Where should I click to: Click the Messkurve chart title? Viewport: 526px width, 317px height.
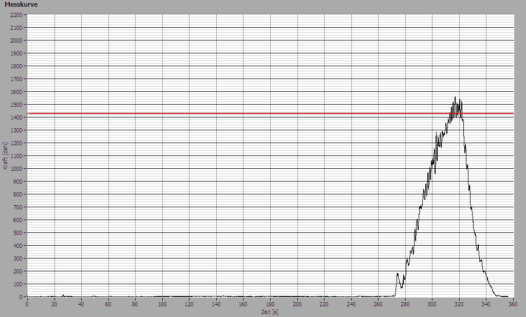21,4
